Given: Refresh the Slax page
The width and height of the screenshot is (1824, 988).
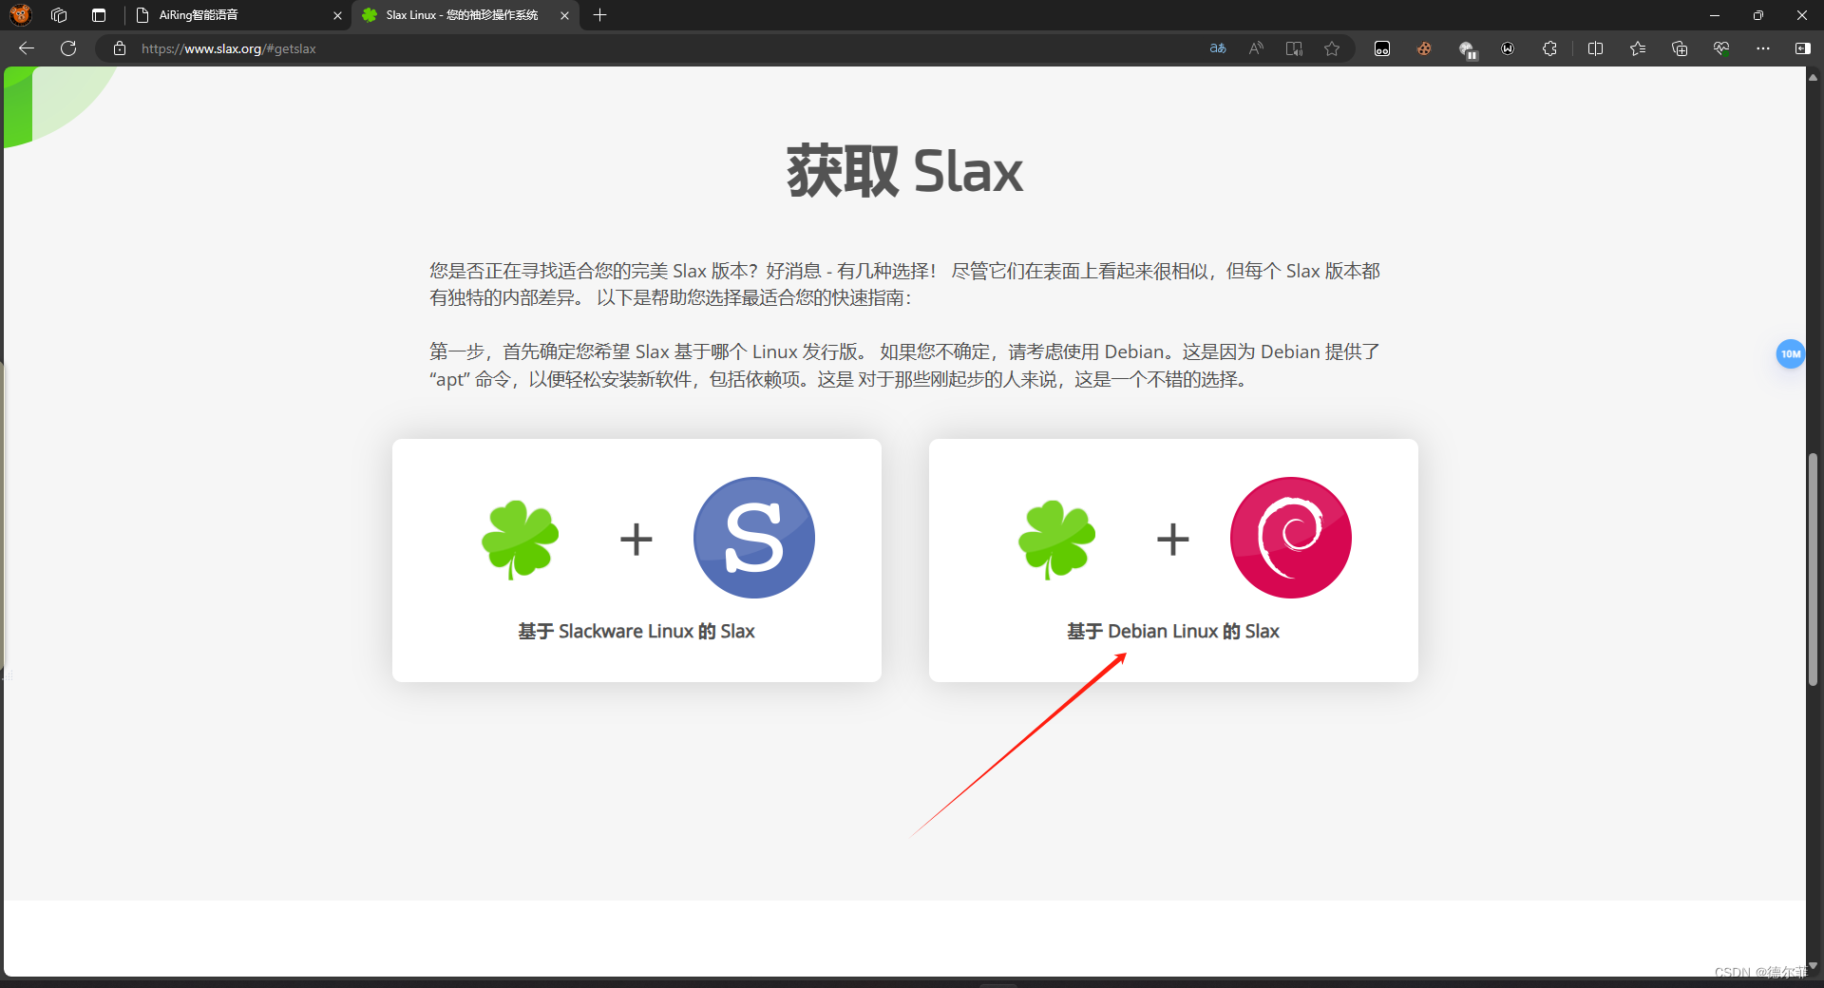Looking at the screenshot, I should click(68, 48).
